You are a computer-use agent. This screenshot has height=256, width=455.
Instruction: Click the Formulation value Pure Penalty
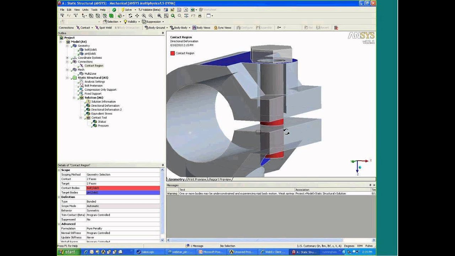(123, 229)
